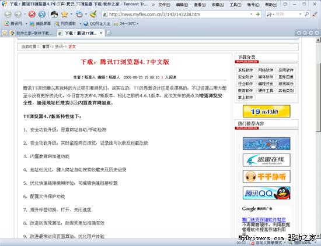Open the 帐号(C) menu
This screenshot has height=246, width=321.
click(x=253, y=5)
